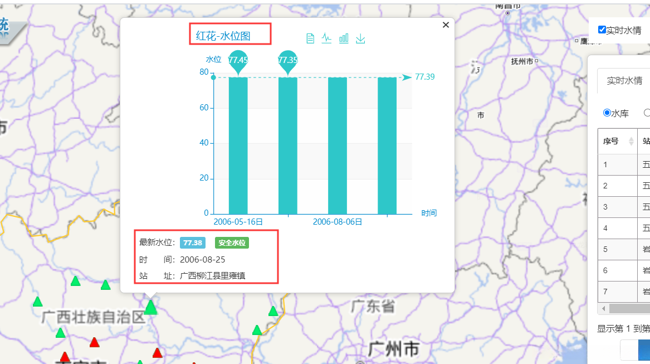Click the 安全水位 green badge
Image resolution: width=650 pixels, height=364 pixels.
click(x=232, y=243)
